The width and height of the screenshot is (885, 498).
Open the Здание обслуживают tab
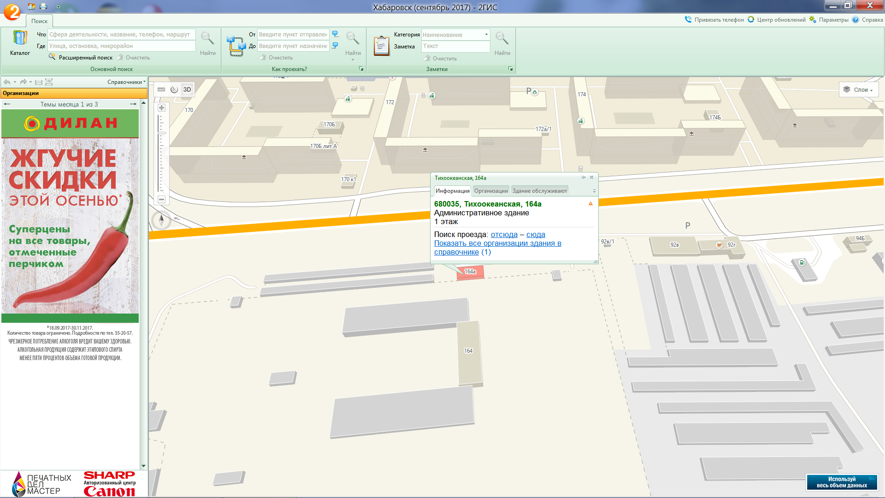click(x=539, y=191)
